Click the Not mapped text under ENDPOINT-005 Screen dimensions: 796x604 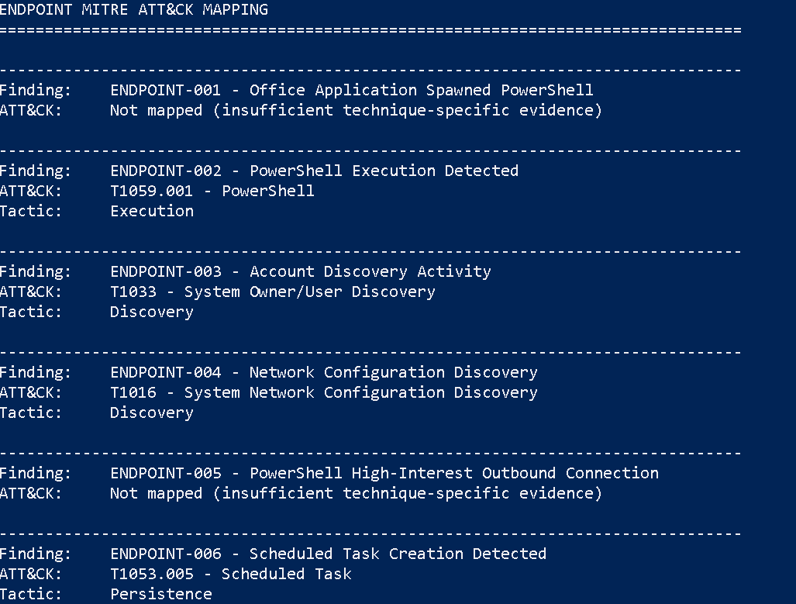click(x=356, y=494)
